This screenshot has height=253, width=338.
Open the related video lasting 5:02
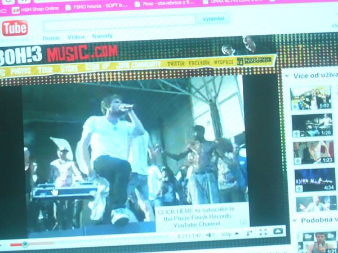(310, 98)
